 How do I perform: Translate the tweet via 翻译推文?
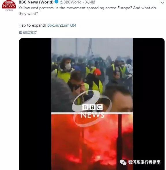coord(30,32)
